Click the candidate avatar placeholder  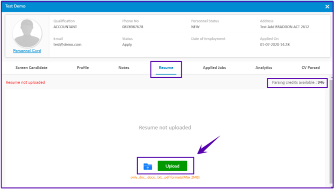point(27,33)
